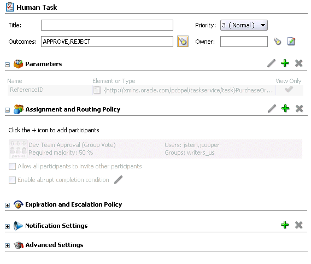Expand the Notification Settings section
Screen dimensions: 311x264
pyautogui.click(x=7, y=226)
